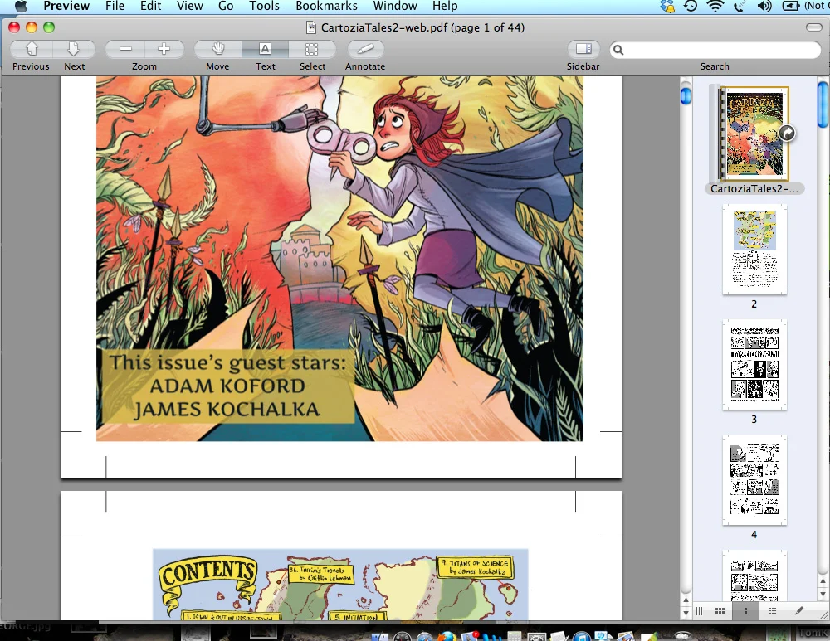Viewport: 830px width, 641px height.
Task: Open the Edit menu
Action: pos(150,6)
